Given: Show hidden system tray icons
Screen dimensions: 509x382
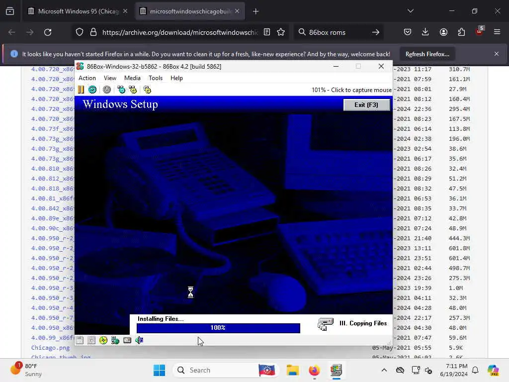Looking at the screenshot, I should [384, 370].
